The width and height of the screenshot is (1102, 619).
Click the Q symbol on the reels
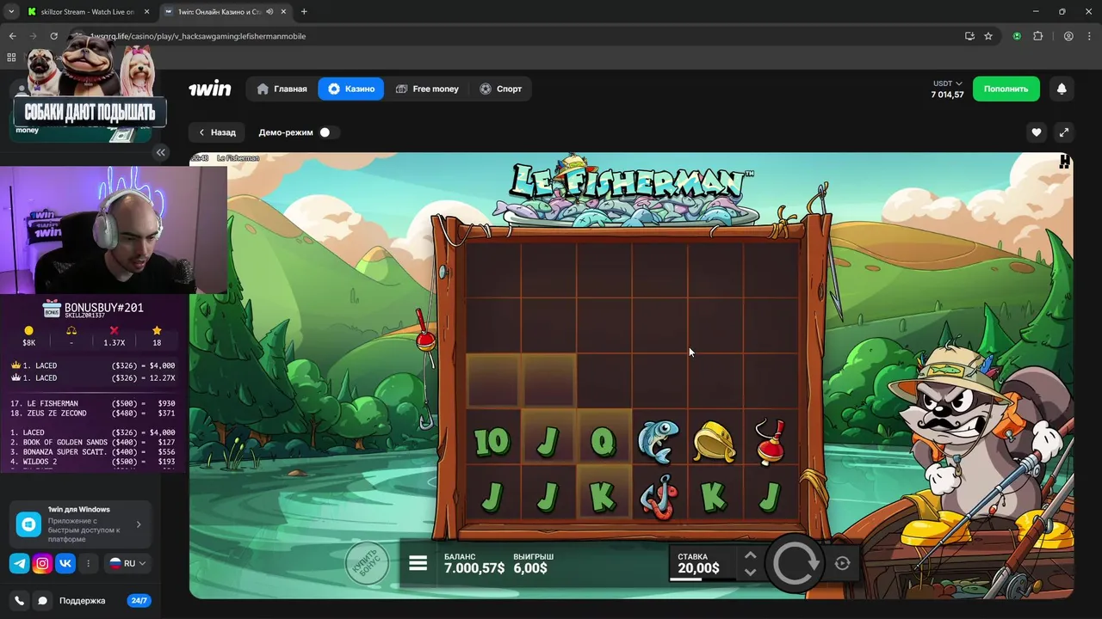point(604,442)
